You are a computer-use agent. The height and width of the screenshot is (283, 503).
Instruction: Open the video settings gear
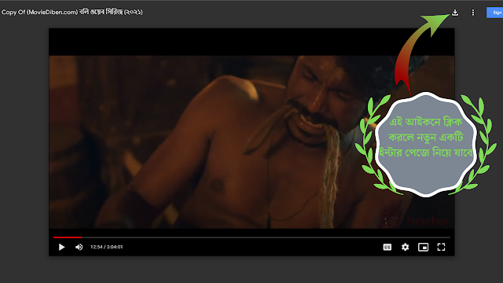pyautogui.click(x=406, y=247)
